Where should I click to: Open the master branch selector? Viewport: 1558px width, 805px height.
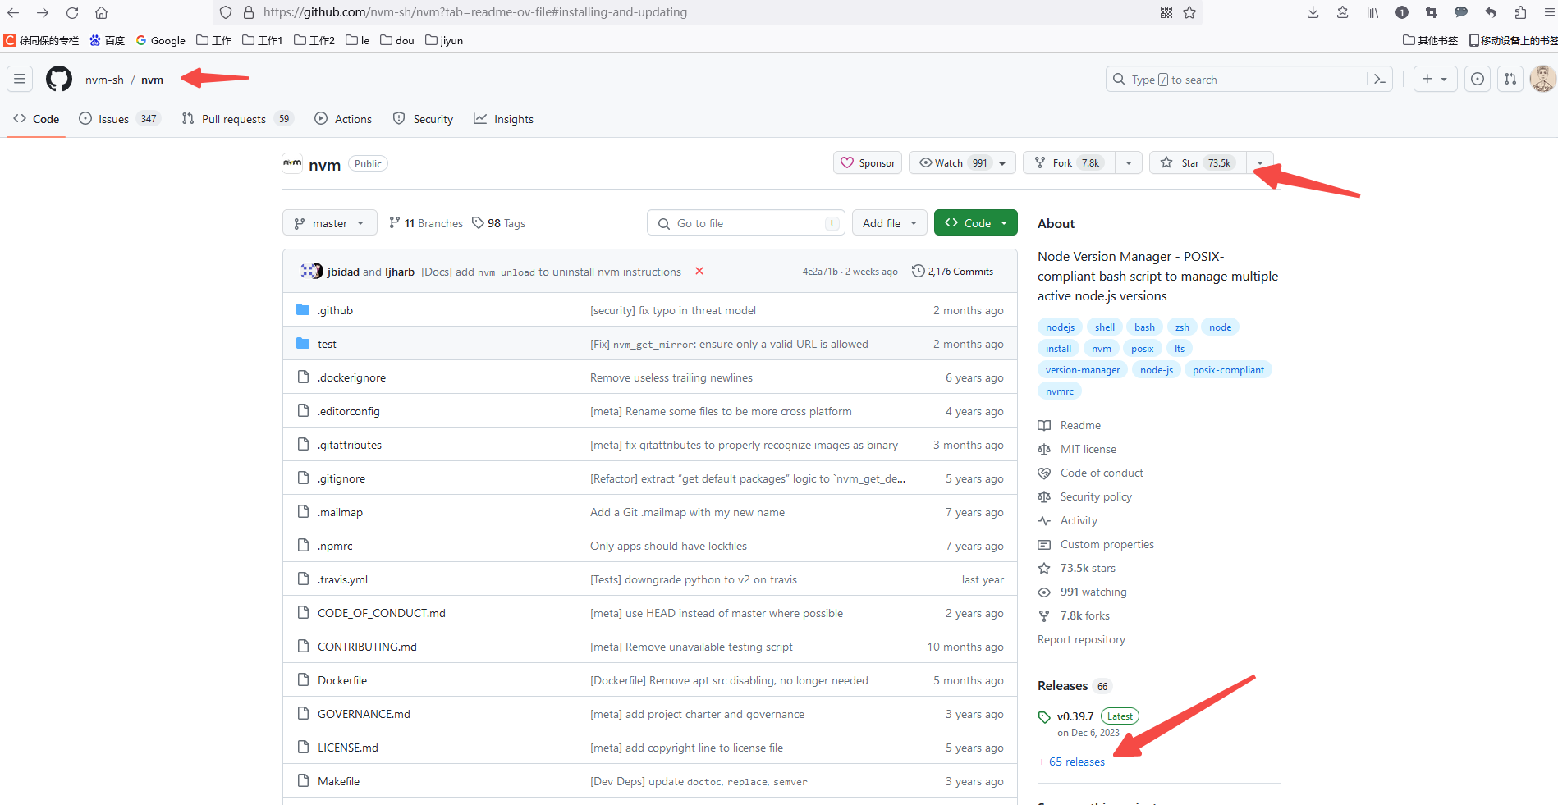[x=330, y=223]
